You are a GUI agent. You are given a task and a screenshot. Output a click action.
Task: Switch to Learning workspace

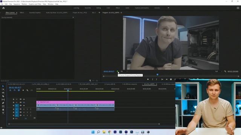tap(76, 8)
